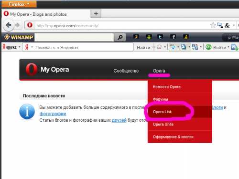The width and height of the screenshot is (239, 179).
Task: Click the Forward navigation arrow
Action: (x=17, y=25)
